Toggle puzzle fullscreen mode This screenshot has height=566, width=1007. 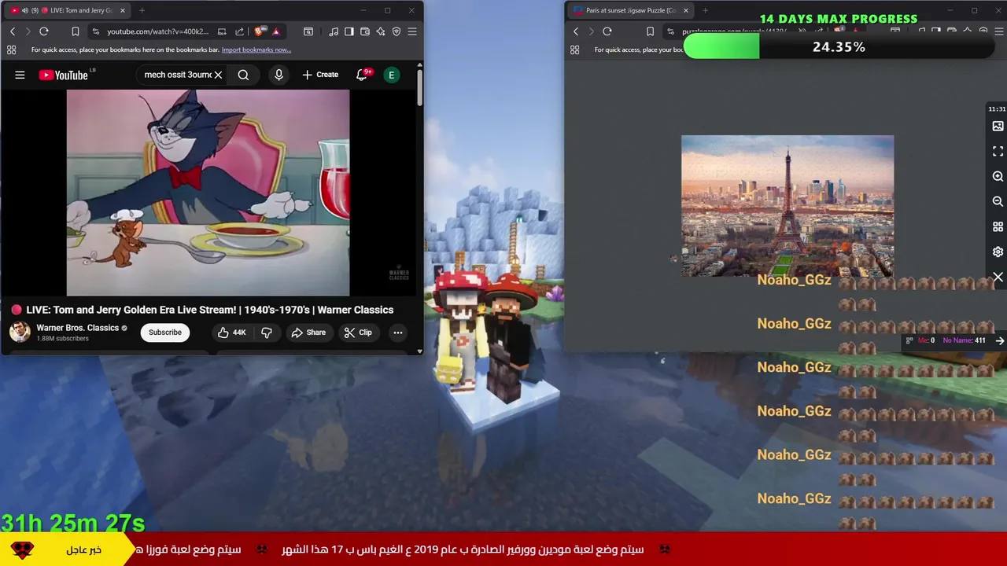(x=998, y=151)
